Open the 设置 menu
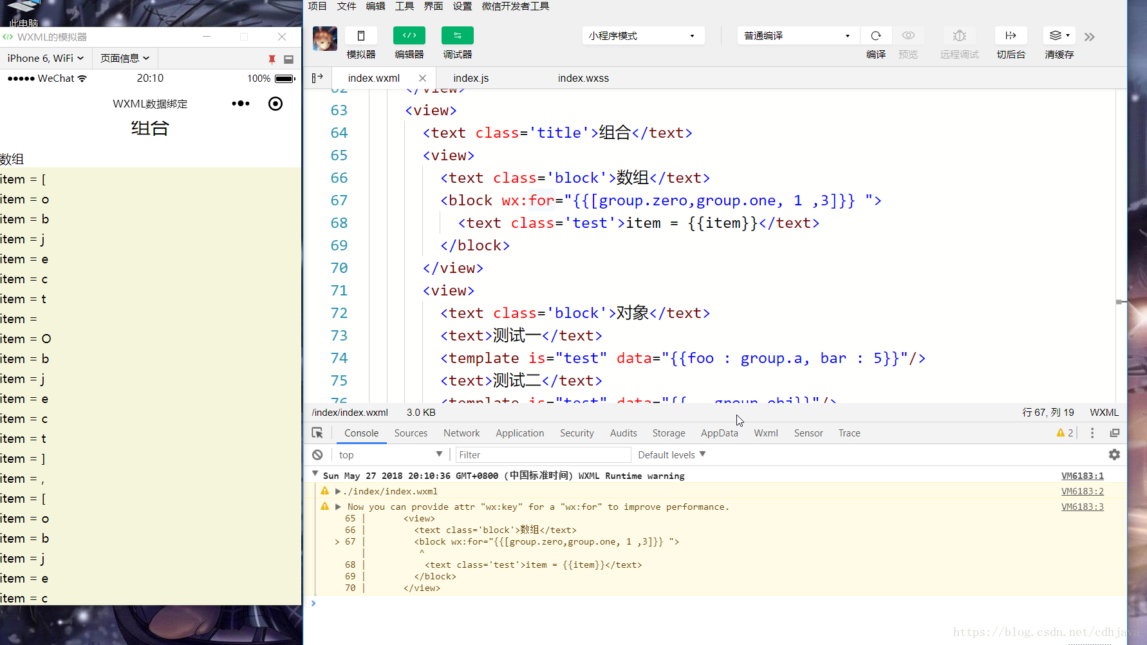The image size is (1147, 645). click(462, 6)
